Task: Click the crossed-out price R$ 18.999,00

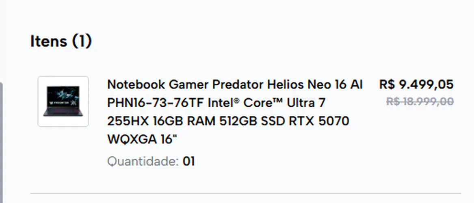Action: pos(420,101)
